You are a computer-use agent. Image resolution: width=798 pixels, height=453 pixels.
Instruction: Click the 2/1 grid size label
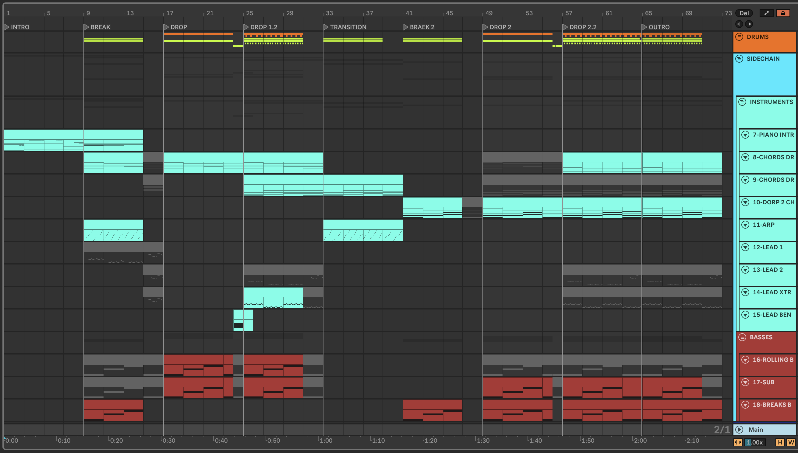coord(722,430)
